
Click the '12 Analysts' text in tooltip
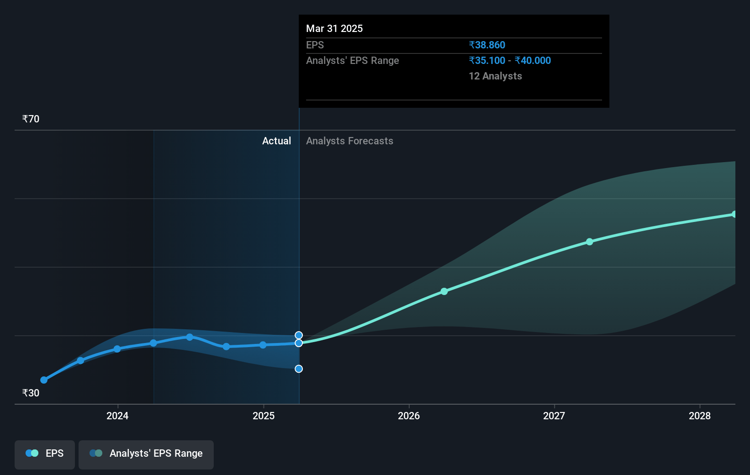(x=495, y=76)
